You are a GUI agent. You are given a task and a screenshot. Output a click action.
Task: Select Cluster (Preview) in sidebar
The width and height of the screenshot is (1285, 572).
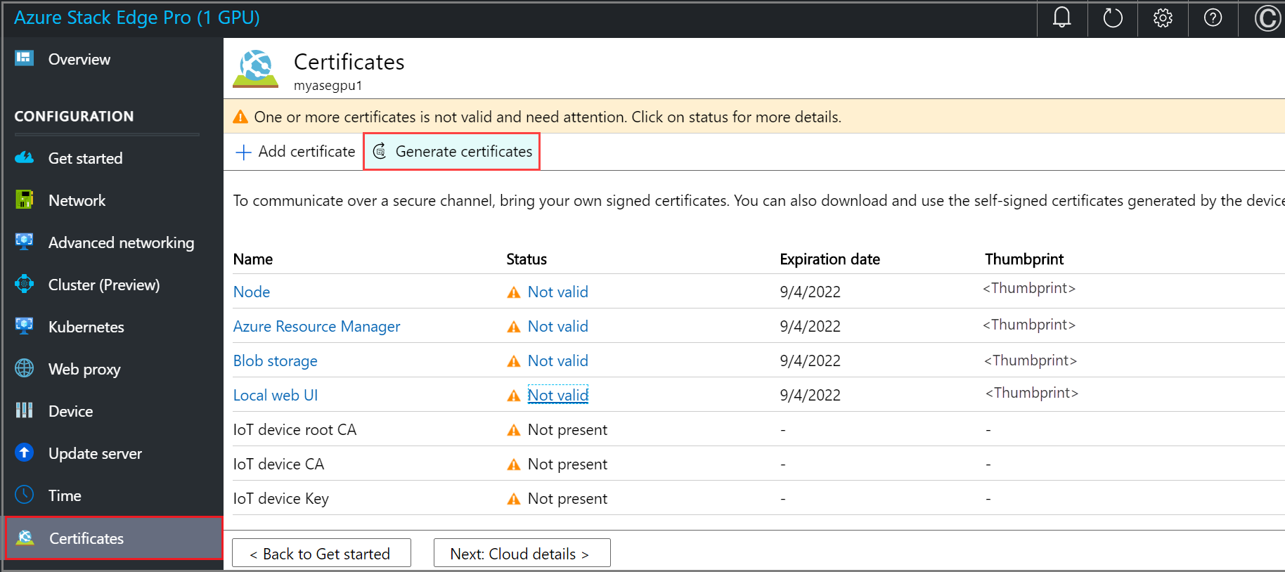tap(103, 285)
